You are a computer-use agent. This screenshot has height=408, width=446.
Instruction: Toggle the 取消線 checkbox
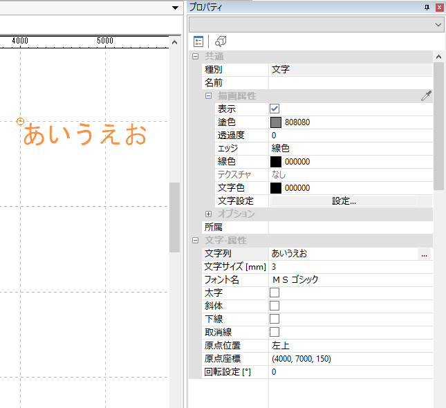click(x=275, y=332)
